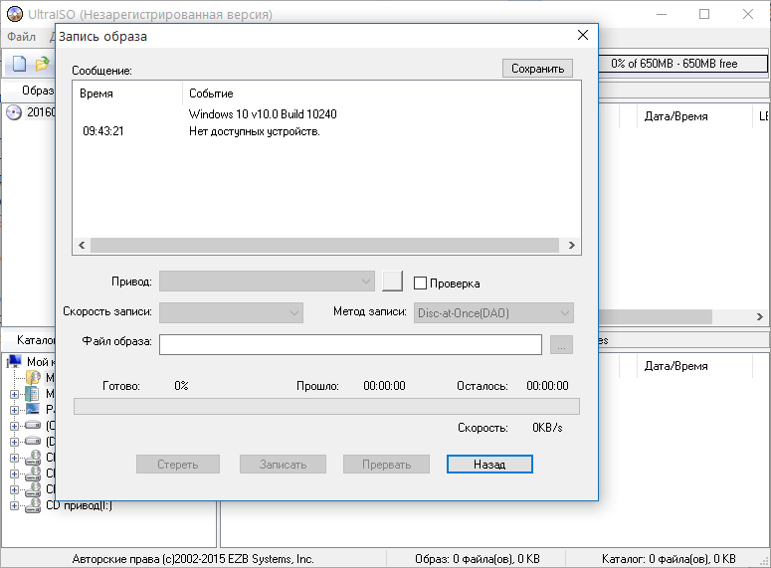Viewport: 771px width, 568px height.
Task: Expand the (D drive node in tree
Action: 14,442
